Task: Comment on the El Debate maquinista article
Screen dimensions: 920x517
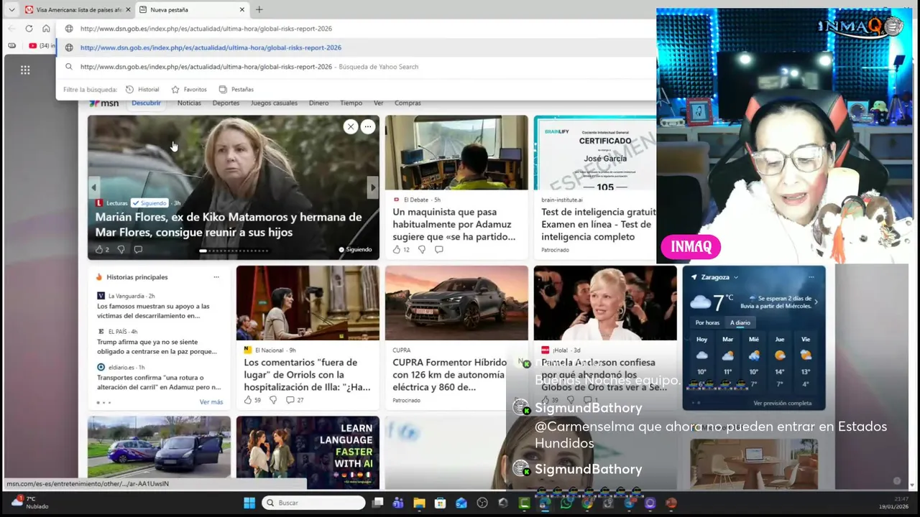Action: point(438,250)
